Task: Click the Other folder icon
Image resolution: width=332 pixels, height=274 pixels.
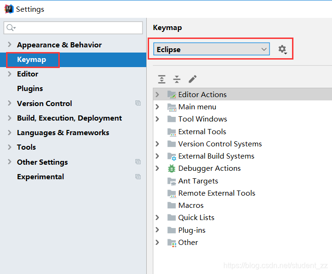Action: (x=172, y=243)
